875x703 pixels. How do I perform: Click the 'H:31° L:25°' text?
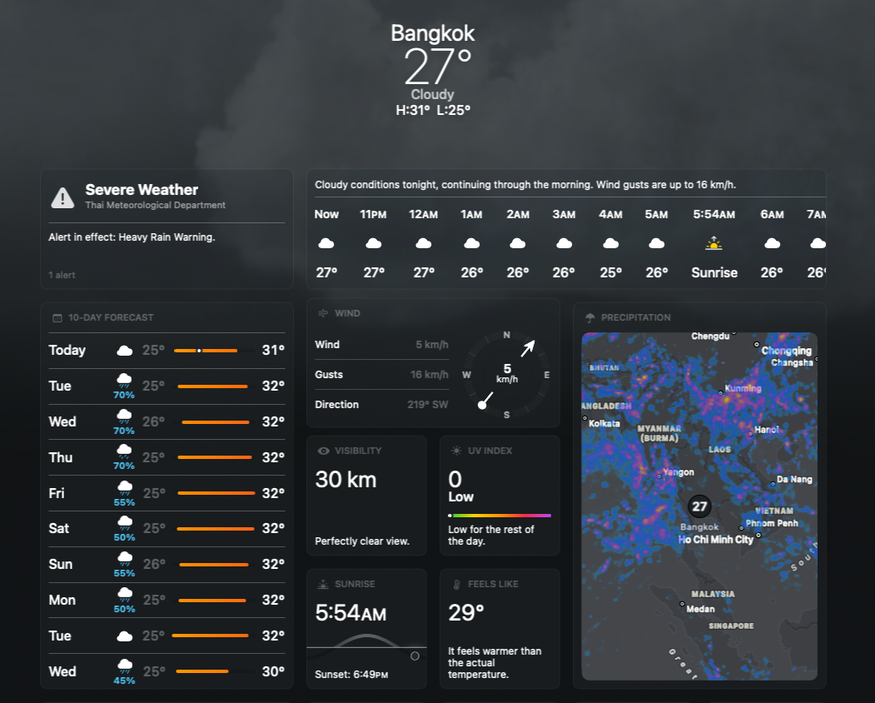pos(433,110)
